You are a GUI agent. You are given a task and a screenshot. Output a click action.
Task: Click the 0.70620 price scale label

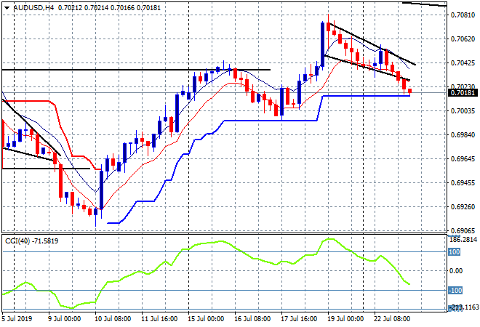(x=463, y=39)
